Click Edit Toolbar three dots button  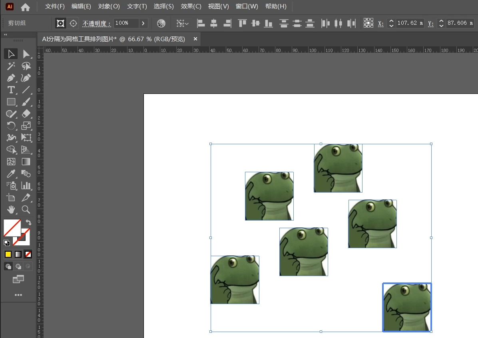pyautogui.click(x=18, y=295)
